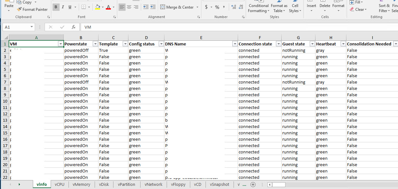Open Conditional Formatting menu
Image resolution: width=398 pixels, height=189 pixels.
tap(258, 8)
